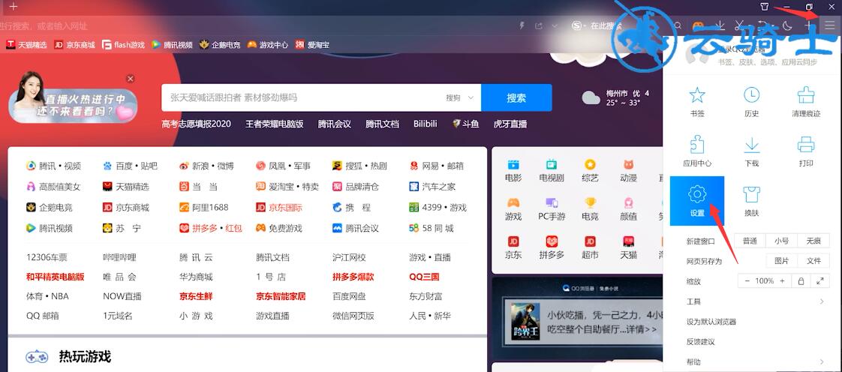
Task: Select 反馈建议 feedback menu entry
Action: (700, 342)
